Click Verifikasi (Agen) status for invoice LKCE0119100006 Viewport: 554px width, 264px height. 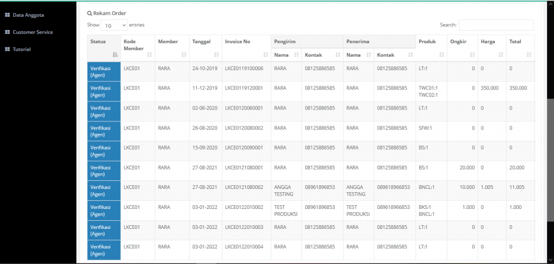[104, 72]
